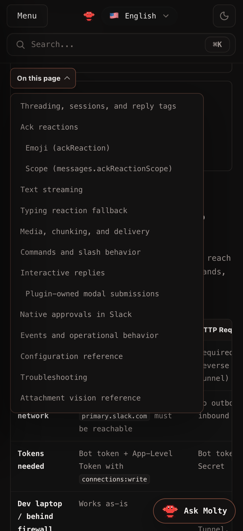
Task: Toggle dark mode with the moon icon
Action: pos(224,16)
